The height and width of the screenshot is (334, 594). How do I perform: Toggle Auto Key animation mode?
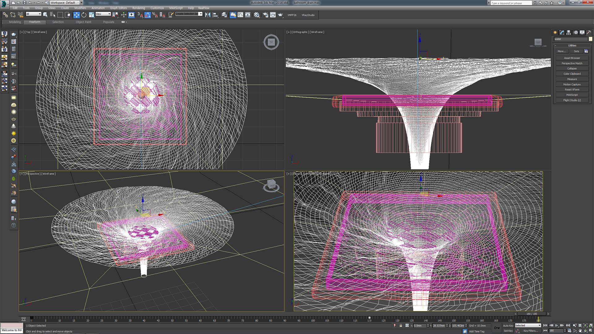[508, 326]
